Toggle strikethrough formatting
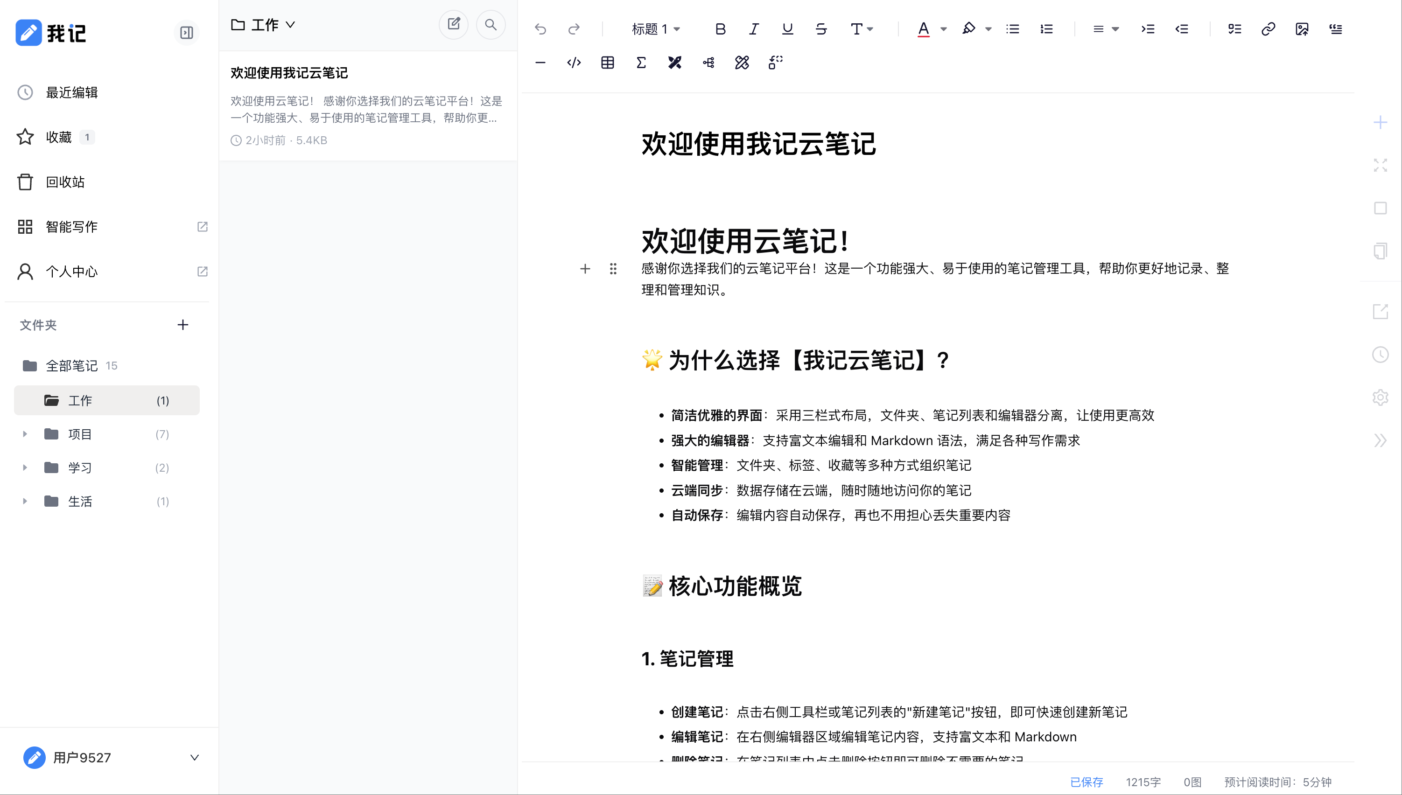 [x=821, y=29]
